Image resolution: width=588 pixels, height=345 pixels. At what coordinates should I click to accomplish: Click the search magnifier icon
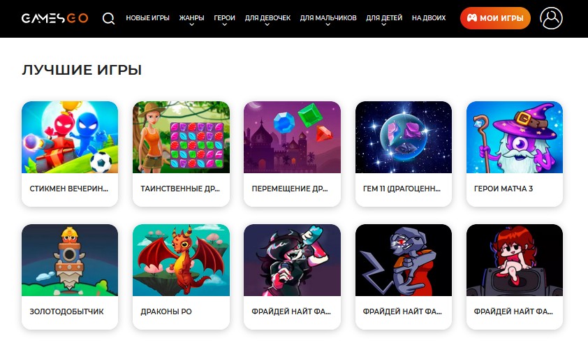(x=108, y=18)
